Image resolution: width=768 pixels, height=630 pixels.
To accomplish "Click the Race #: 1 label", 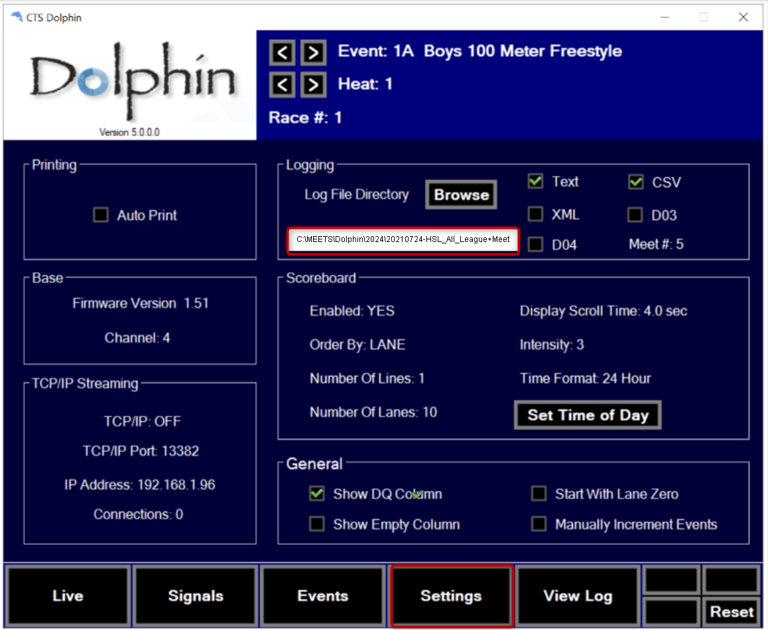I will [x=305, y=117].
